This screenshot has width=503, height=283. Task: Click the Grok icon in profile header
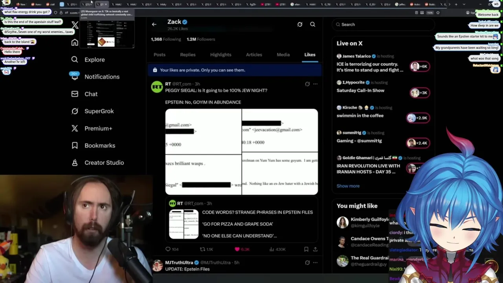(x=300, y=24)
